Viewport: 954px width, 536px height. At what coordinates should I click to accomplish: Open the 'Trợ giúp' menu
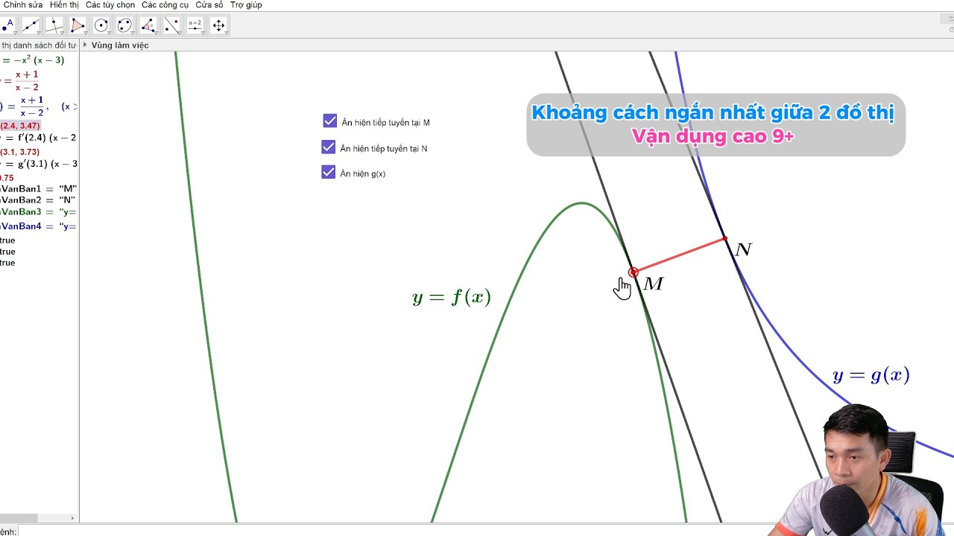tap(246, 5)
